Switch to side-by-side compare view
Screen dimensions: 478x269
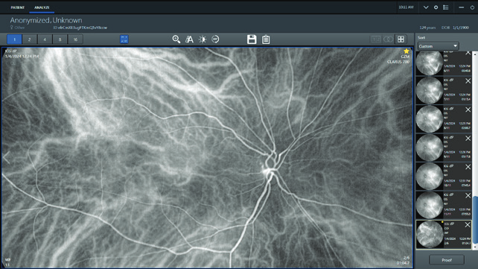coord(376,39)
